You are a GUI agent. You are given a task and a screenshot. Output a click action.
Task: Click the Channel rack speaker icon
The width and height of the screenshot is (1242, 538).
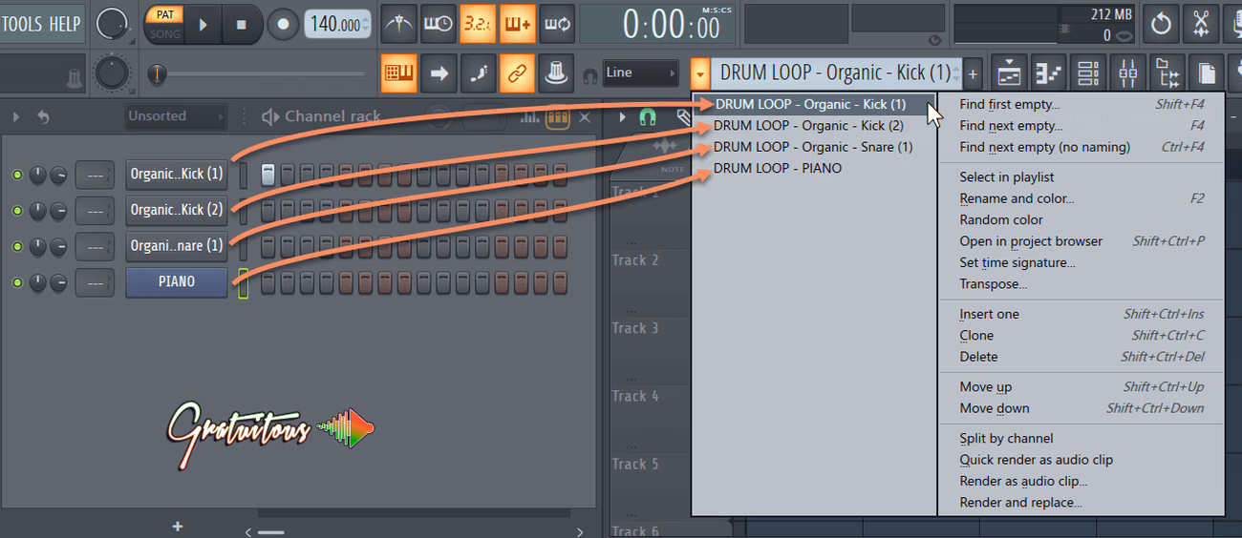(270, 116)
